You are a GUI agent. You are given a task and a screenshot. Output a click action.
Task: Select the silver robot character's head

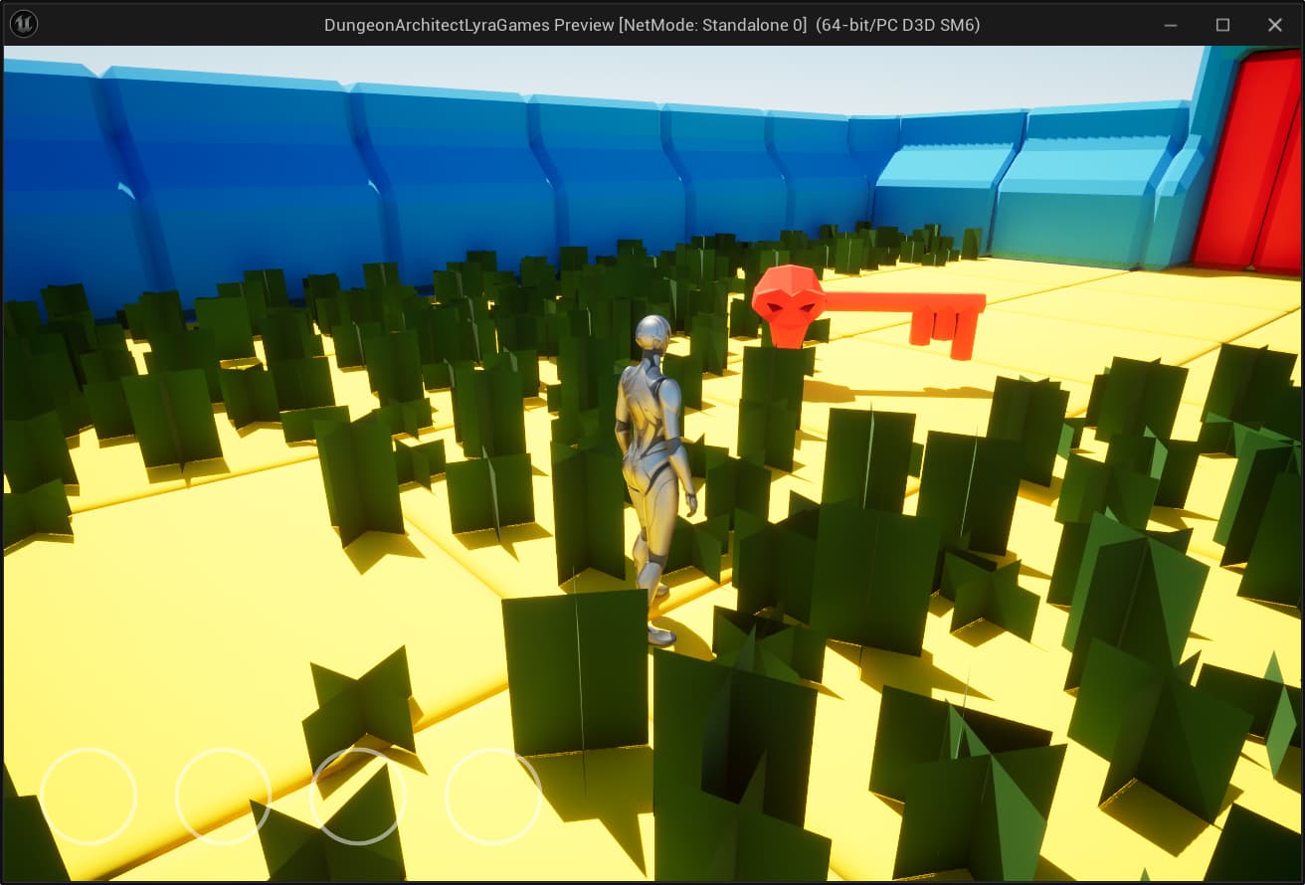click(652, 336)
